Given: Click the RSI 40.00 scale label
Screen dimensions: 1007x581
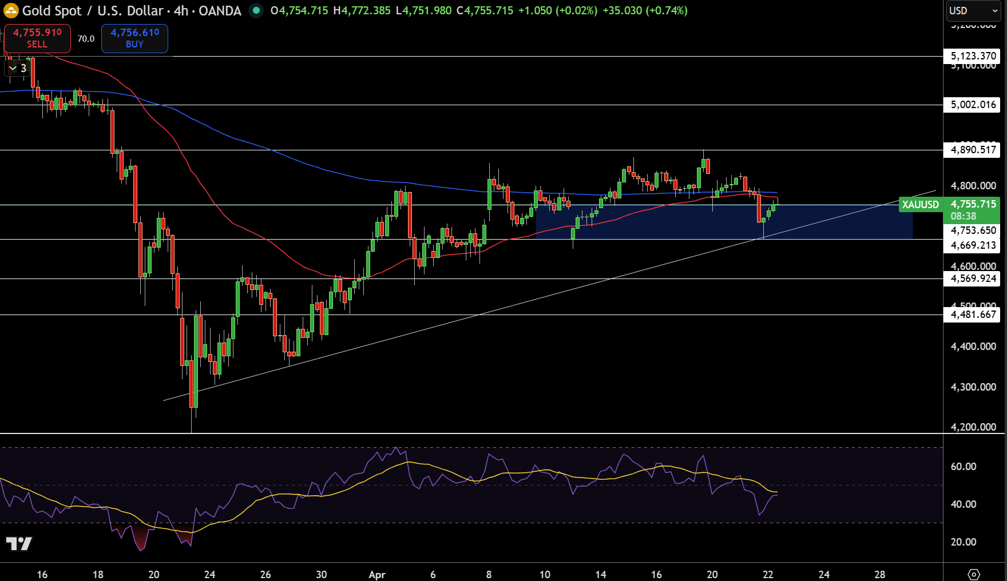Looking at the screenshot, I should pos(964,504).
